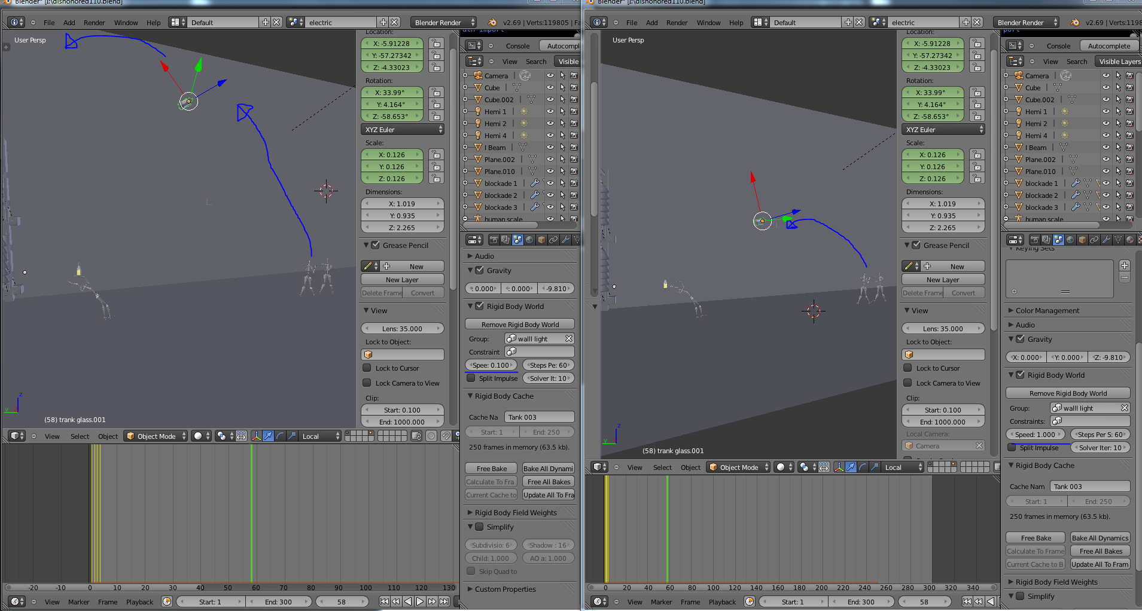This screenshot has width=1142, height=611.
Task: Expand Rigid Body Field Weights in left window
Action: (515, 512)
